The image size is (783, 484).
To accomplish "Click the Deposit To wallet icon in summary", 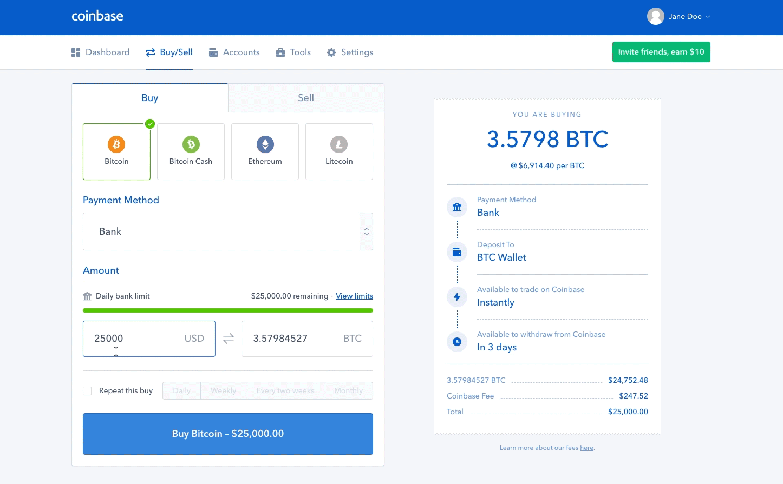I will 457,252.
